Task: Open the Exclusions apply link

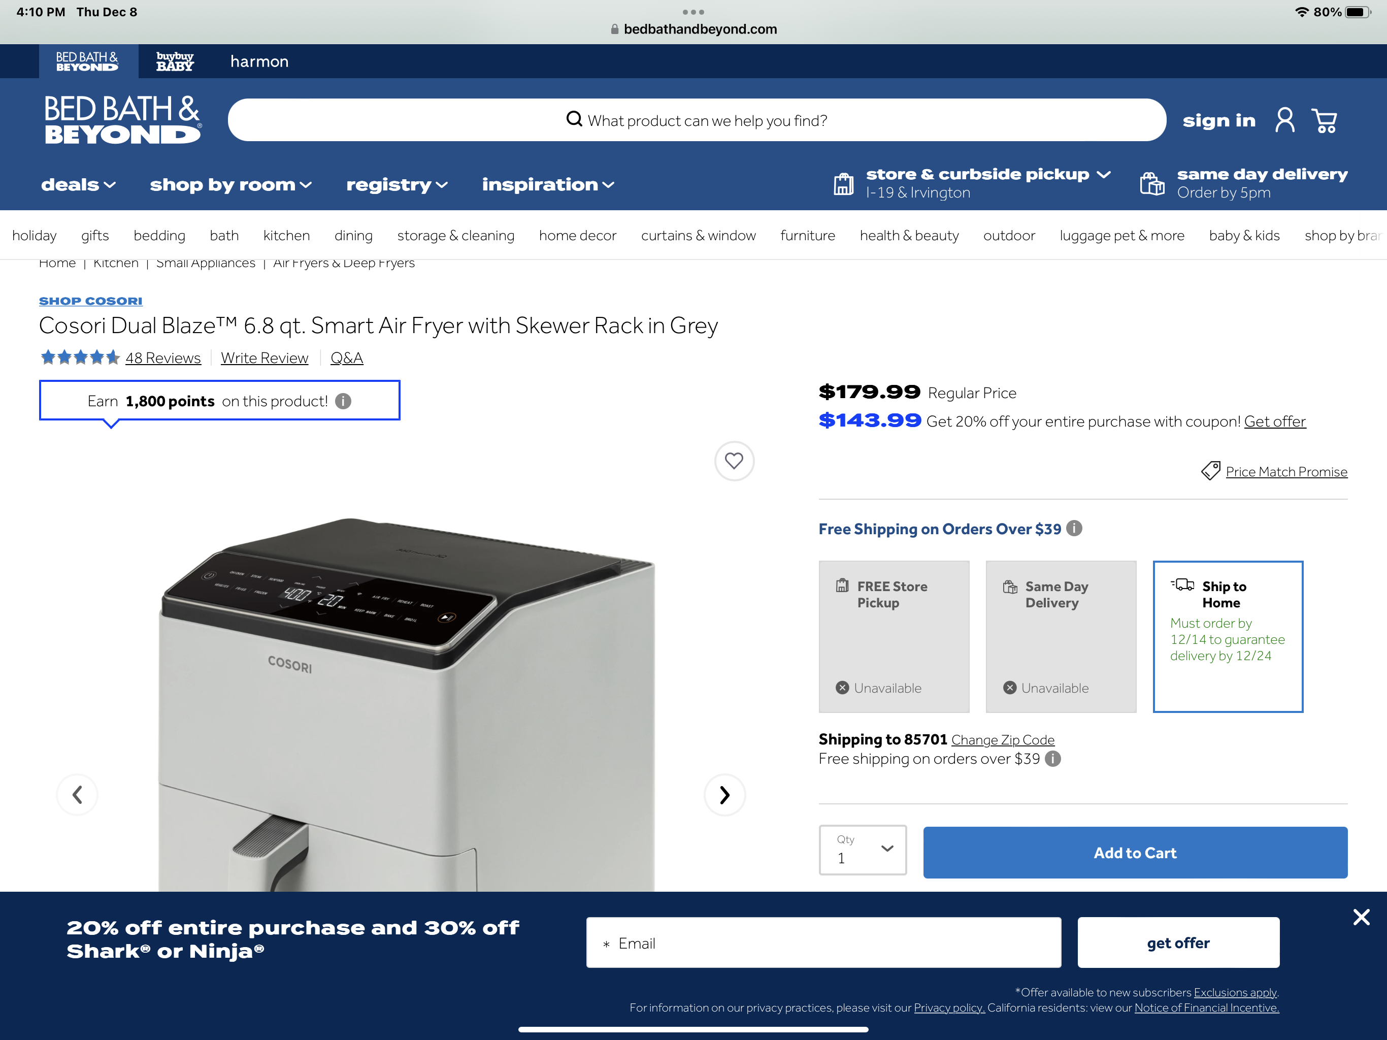Action: (x=1235, y=992)
